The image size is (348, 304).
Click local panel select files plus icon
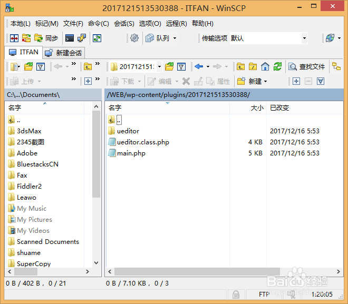[88, 81]
